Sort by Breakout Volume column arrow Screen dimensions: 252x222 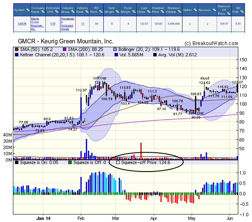(x=179, y=12)
